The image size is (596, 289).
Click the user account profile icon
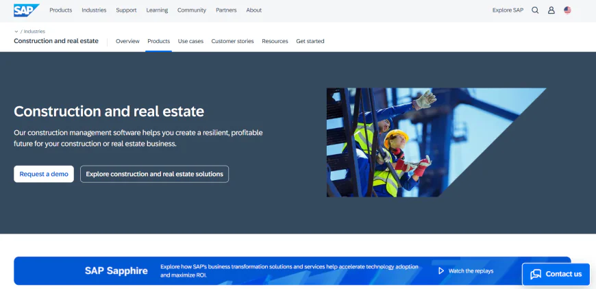click(551, 10)
